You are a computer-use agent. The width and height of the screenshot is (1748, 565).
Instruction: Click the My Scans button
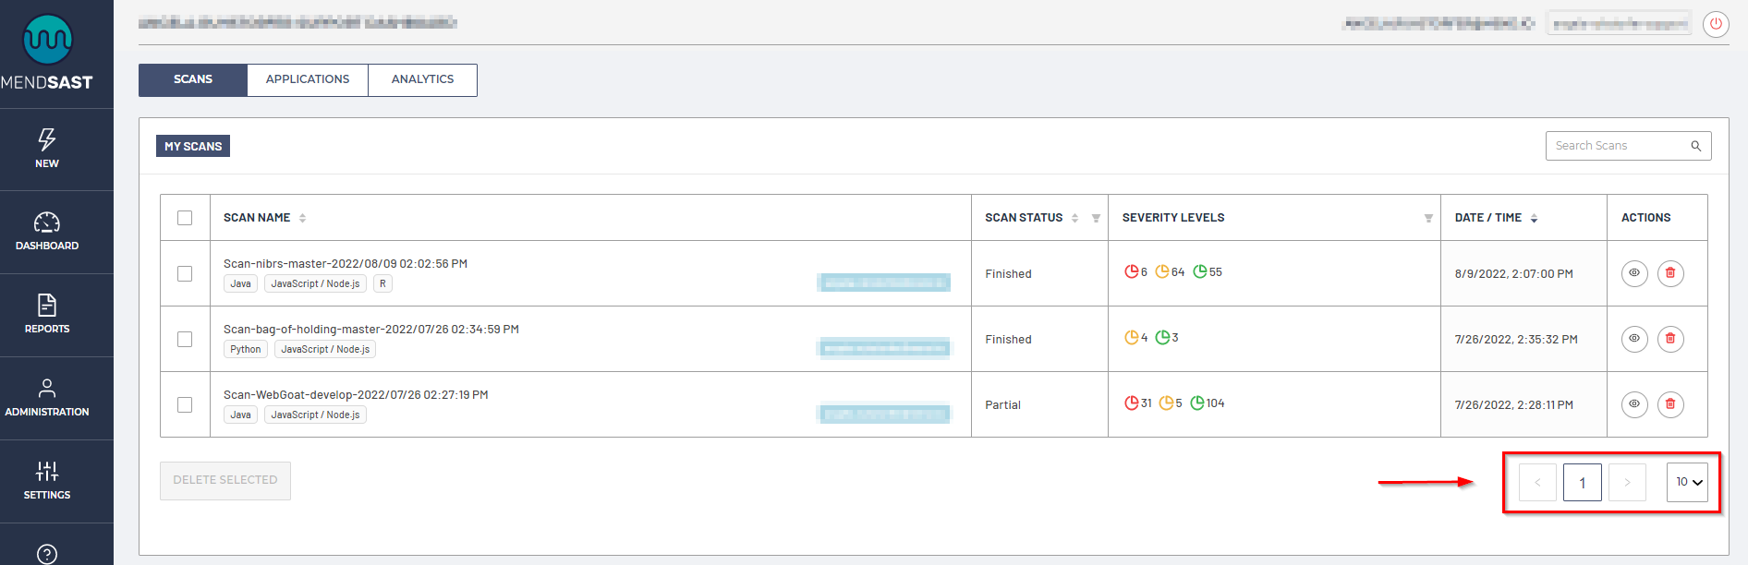point(193,146)
